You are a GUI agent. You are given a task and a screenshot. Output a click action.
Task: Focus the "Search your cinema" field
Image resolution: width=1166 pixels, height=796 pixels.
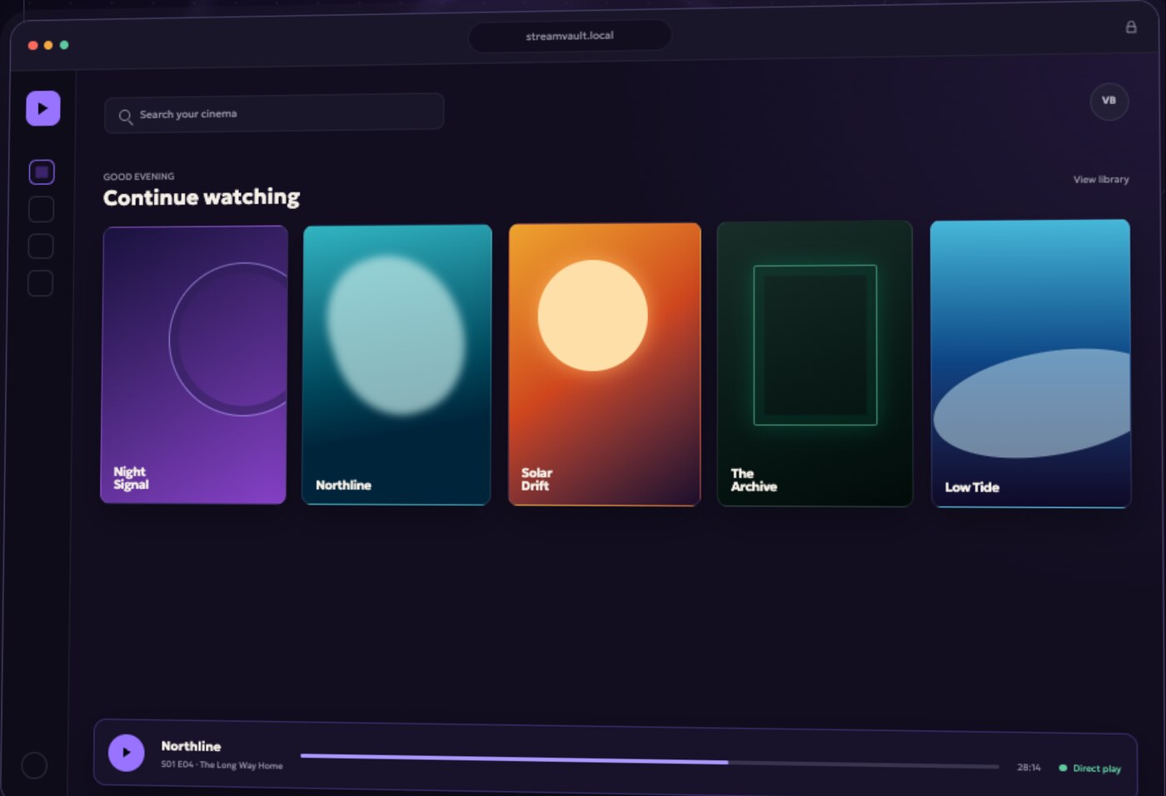pos(274,112)
